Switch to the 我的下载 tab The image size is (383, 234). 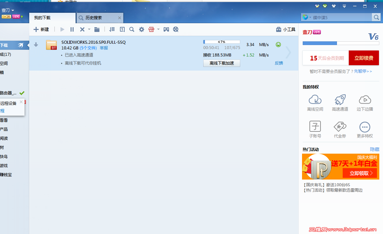click(52, 18)
